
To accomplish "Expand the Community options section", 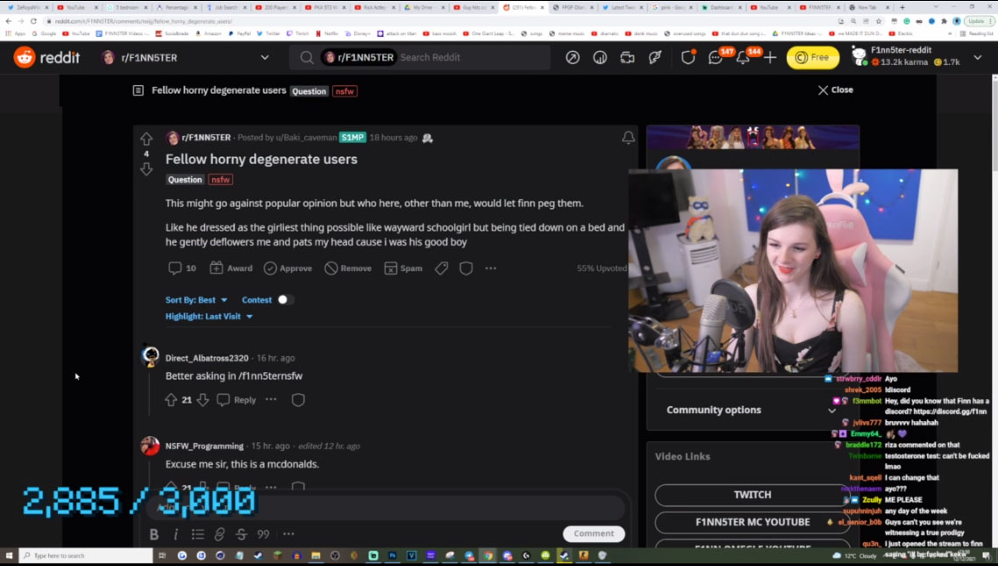I will point(752,410).
